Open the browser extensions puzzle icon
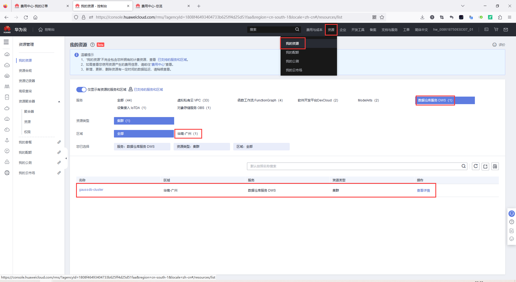The image size is (516, 282). click(x=500, y=17)
